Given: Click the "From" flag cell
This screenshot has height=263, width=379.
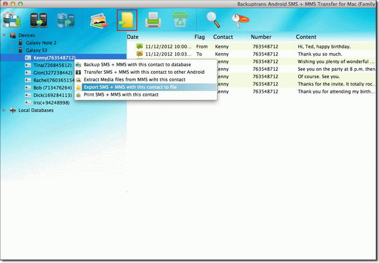Looking at the screenshot, I should tap(202, 46).
